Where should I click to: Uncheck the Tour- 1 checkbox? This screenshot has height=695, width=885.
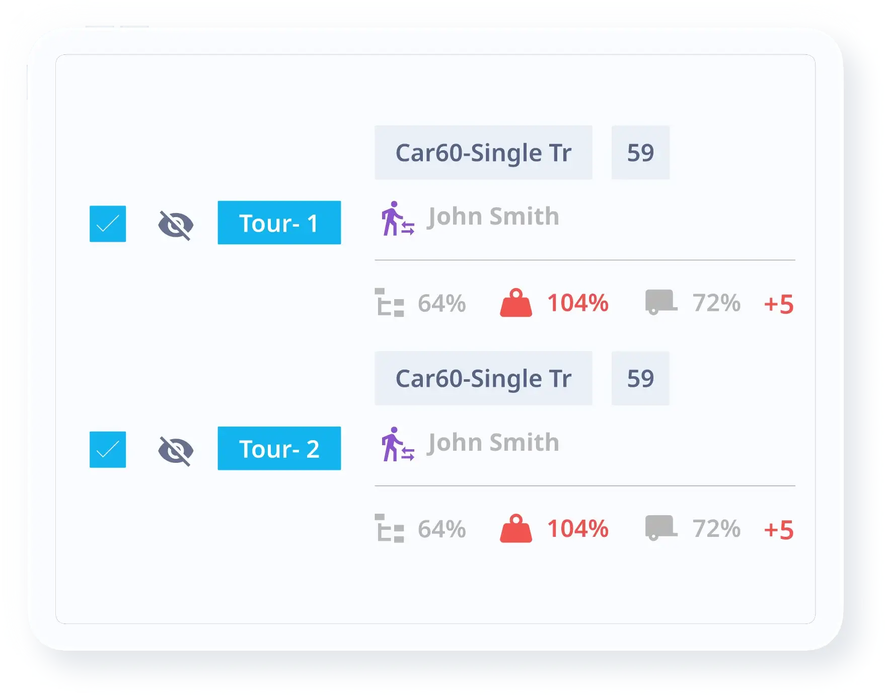tap(108, 224)
